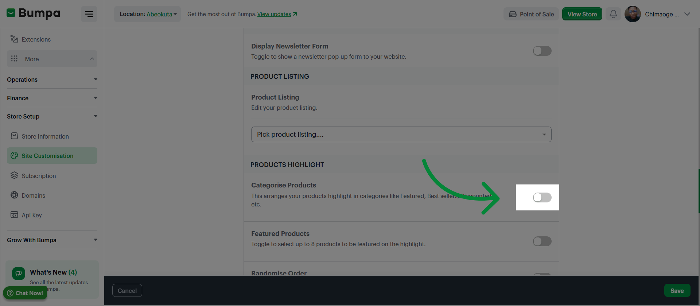Collapse the More menu chevron
700x306 pixels.
click(x=92, y=59)
